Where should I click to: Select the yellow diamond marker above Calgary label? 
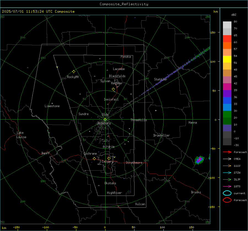point(109,158)
